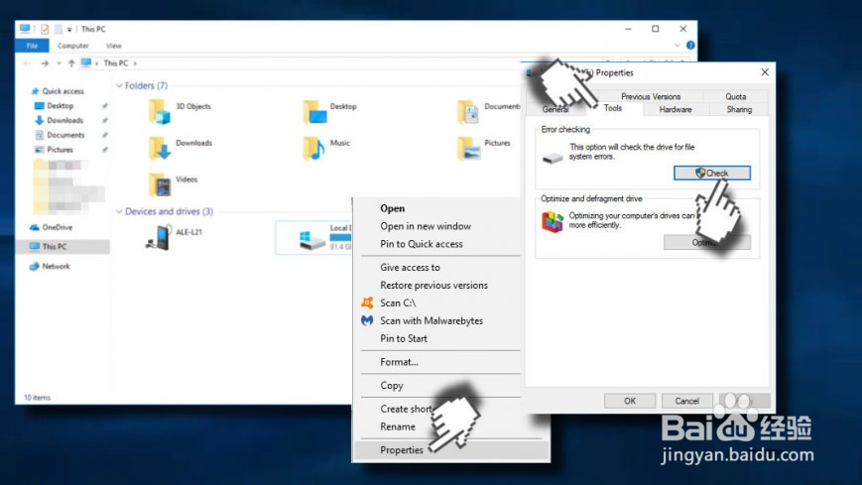Expand the ribbon with the chevron

pos(677,45)
